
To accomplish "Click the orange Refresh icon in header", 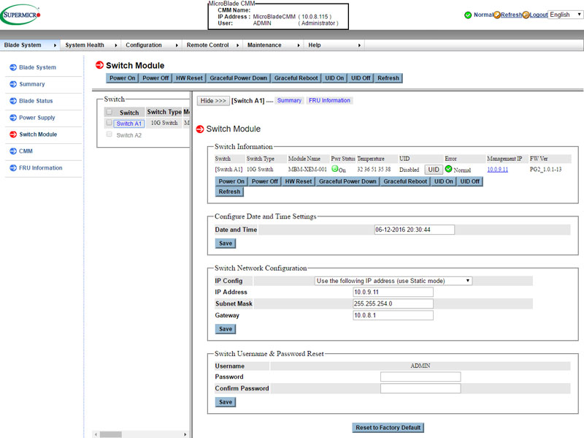I will [496, 15].
